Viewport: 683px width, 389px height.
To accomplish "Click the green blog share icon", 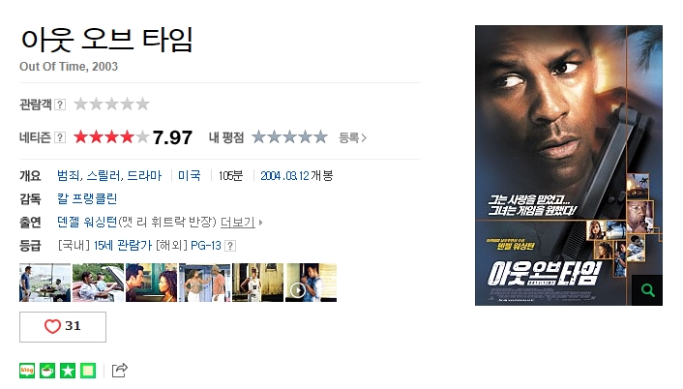I will [27, 371].
